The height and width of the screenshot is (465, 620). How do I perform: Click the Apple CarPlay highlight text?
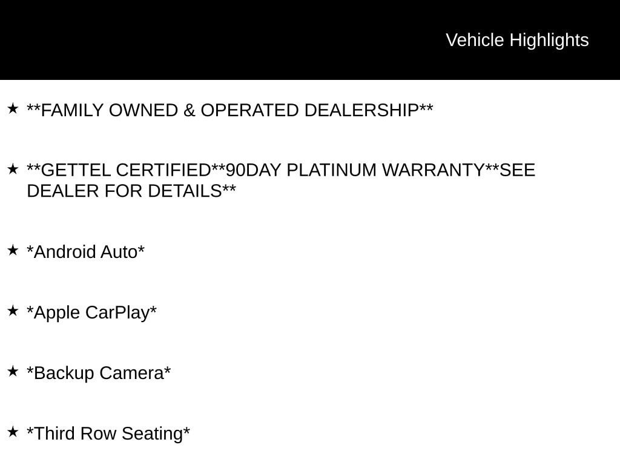click(91, 312)
